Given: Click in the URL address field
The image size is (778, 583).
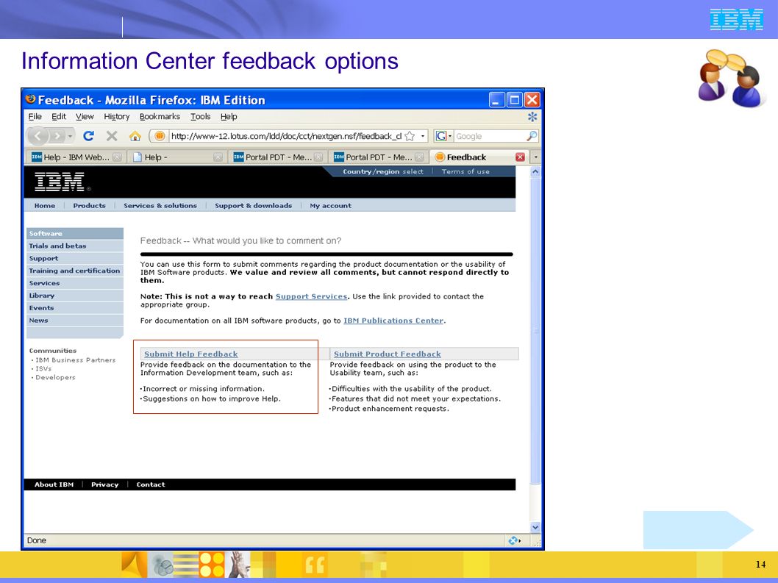Looking at the screenshot, I should click(x=286, y=136).
